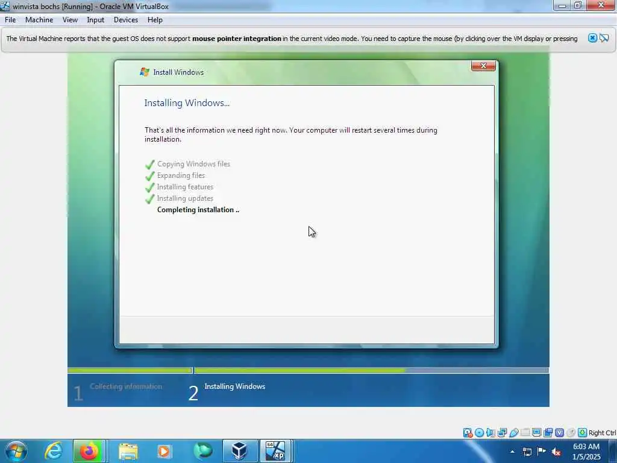617x463 pixels.
Task: Open Windows Media Player from taskbar
Action: pos(164,451)
